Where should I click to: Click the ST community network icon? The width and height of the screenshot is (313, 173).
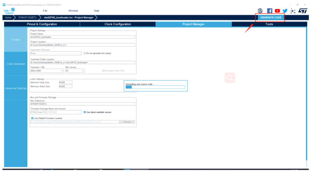click(x=293, y=11)
